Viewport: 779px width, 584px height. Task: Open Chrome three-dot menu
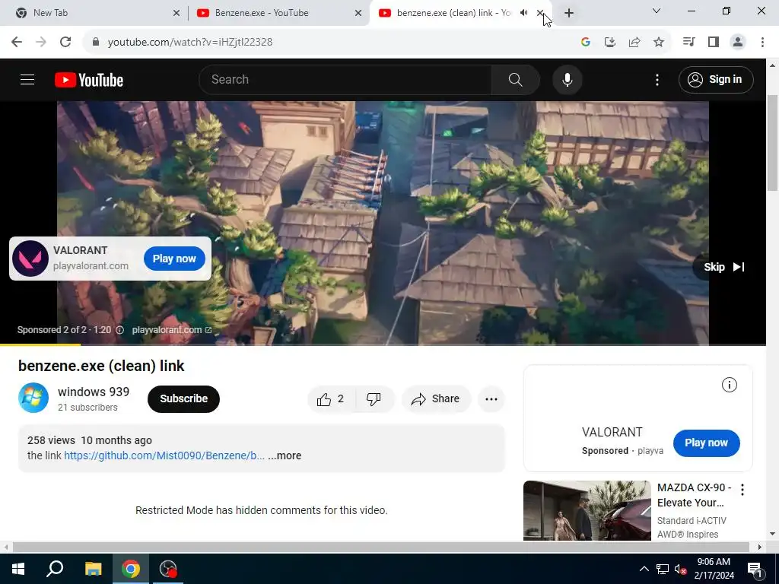pos(762,43)
